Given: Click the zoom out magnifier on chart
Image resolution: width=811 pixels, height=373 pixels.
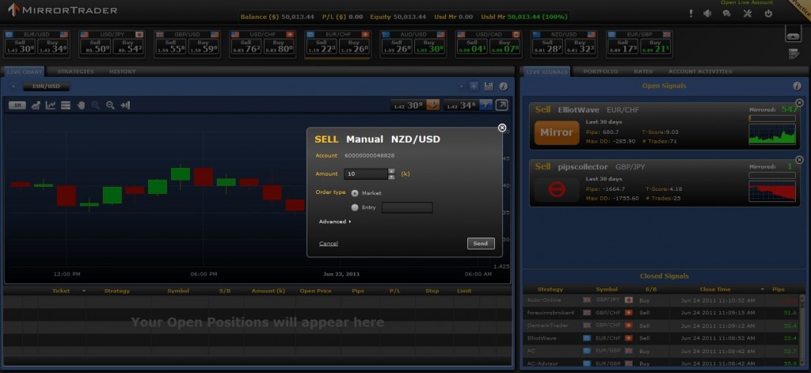Looking at the screenshot, I should click(x=110, y=105).
